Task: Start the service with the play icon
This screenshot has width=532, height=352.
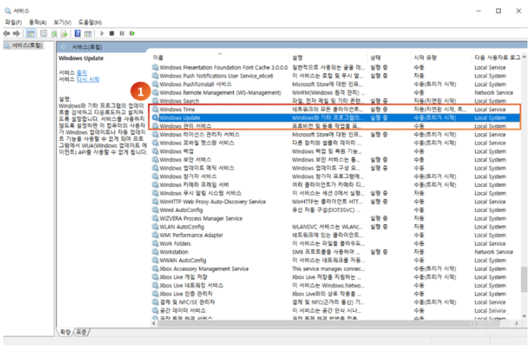Action: click(x=102, y=33)
